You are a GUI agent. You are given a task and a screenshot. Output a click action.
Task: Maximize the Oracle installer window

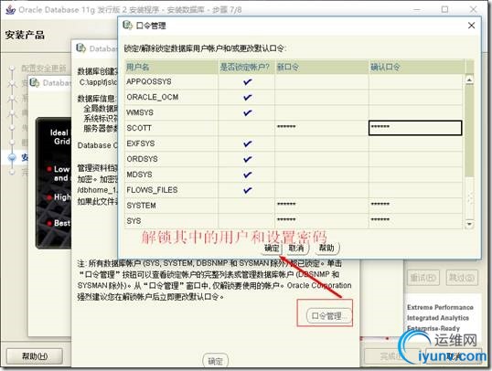click(x=444, y=9)
